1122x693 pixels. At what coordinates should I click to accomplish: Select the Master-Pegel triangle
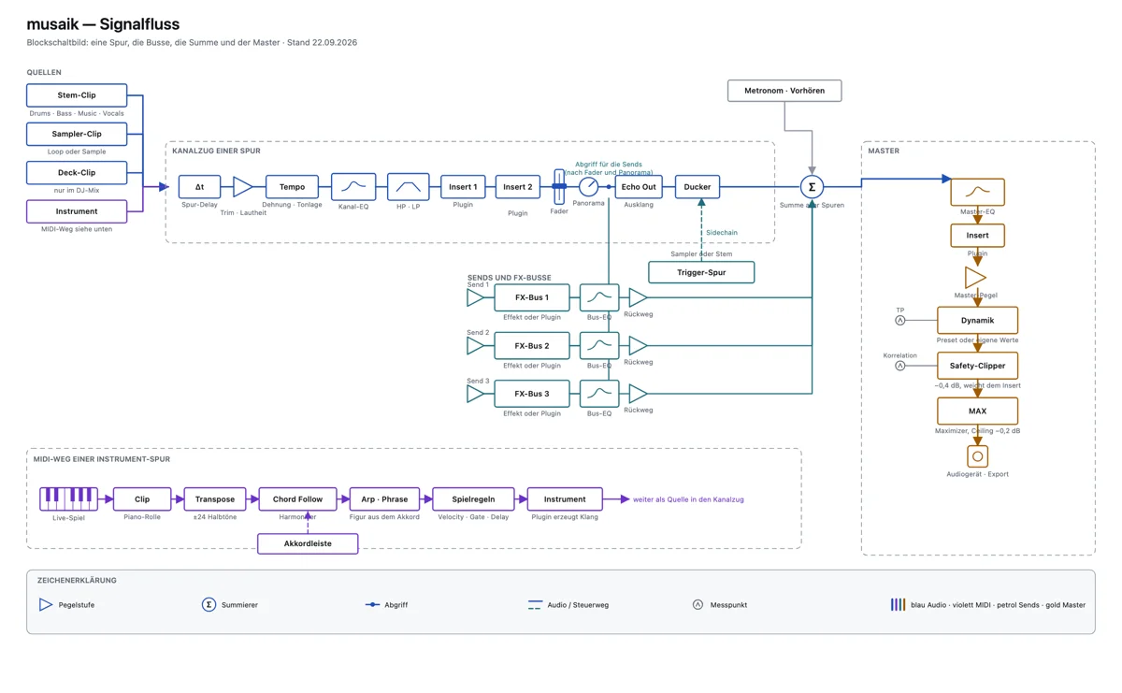pyautogui.click(x=975, y=278)
